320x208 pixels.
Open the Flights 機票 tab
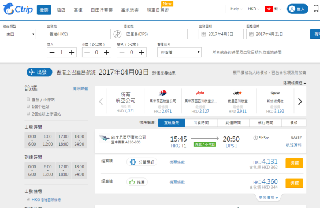coord(44,10)
